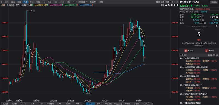Click the MA30:2639.19 legend value

tap(71, 5)
